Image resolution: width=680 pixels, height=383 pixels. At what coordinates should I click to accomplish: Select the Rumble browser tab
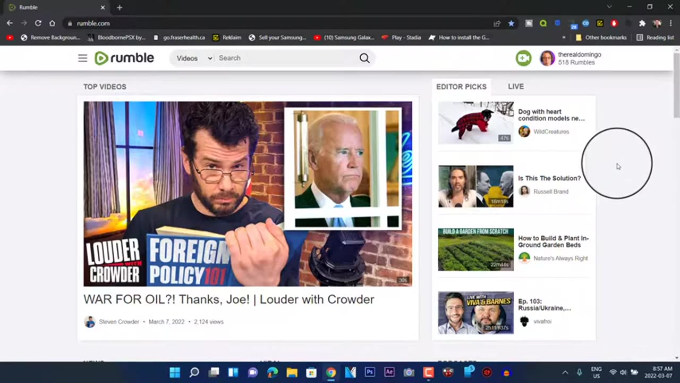coord(56,7)
